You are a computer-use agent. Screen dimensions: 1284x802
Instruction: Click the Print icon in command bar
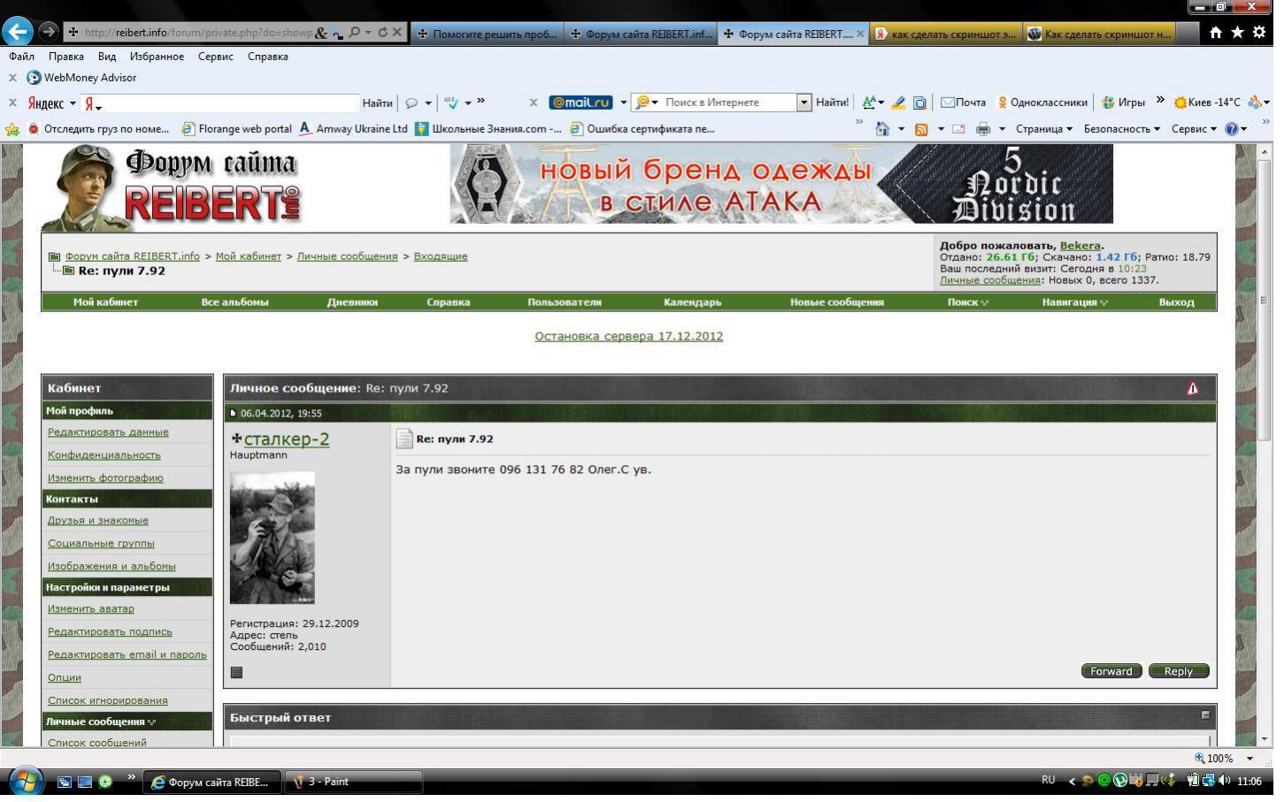click(983, 129)
